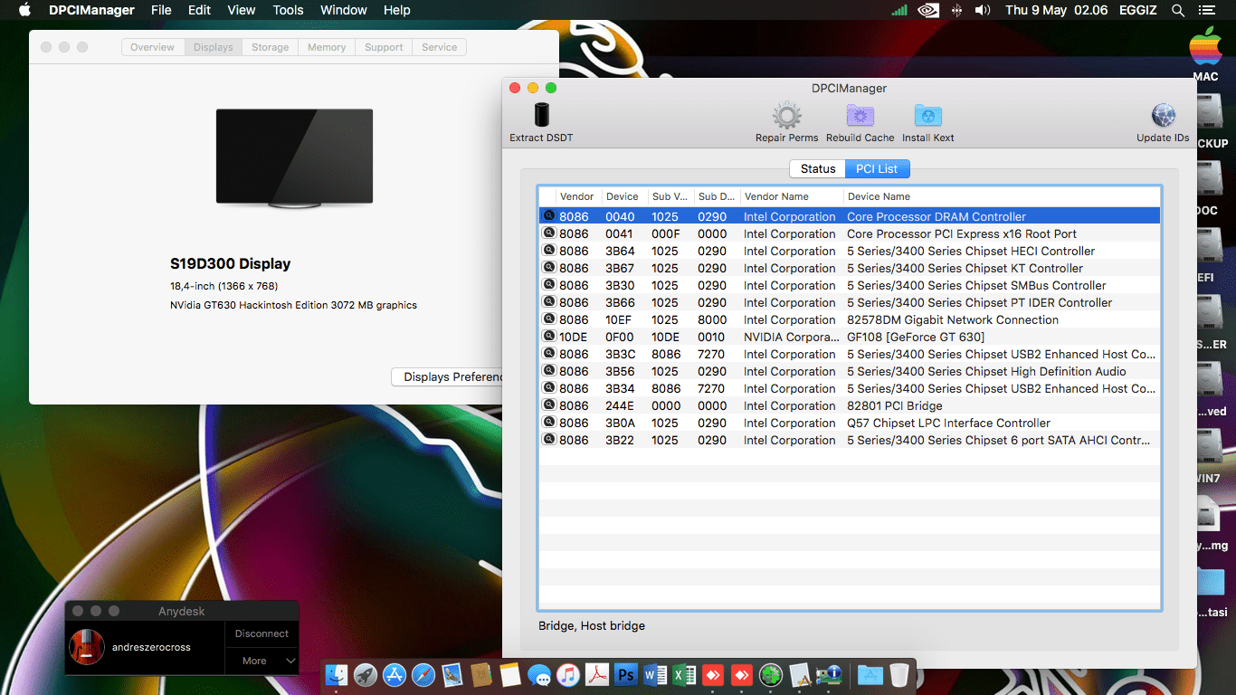Click the Update IDs globe icon
The width and height of the screenshot is (1236, 695).
pyautogui.click(x=1163, y=116)
